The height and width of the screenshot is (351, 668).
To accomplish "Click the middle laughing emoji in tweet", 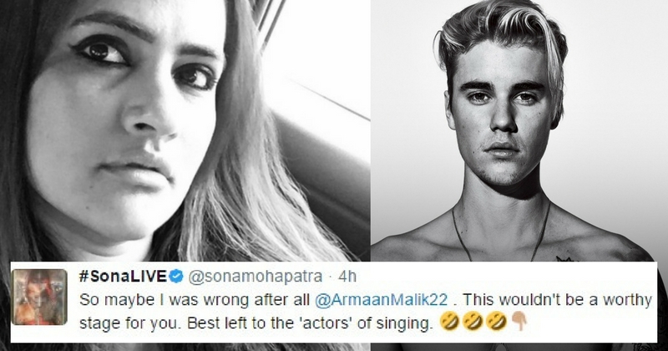I will click(x=476, y=319).
